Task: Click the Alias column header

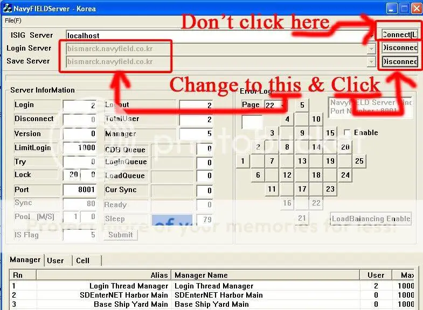Action: (x=103, y=275)
